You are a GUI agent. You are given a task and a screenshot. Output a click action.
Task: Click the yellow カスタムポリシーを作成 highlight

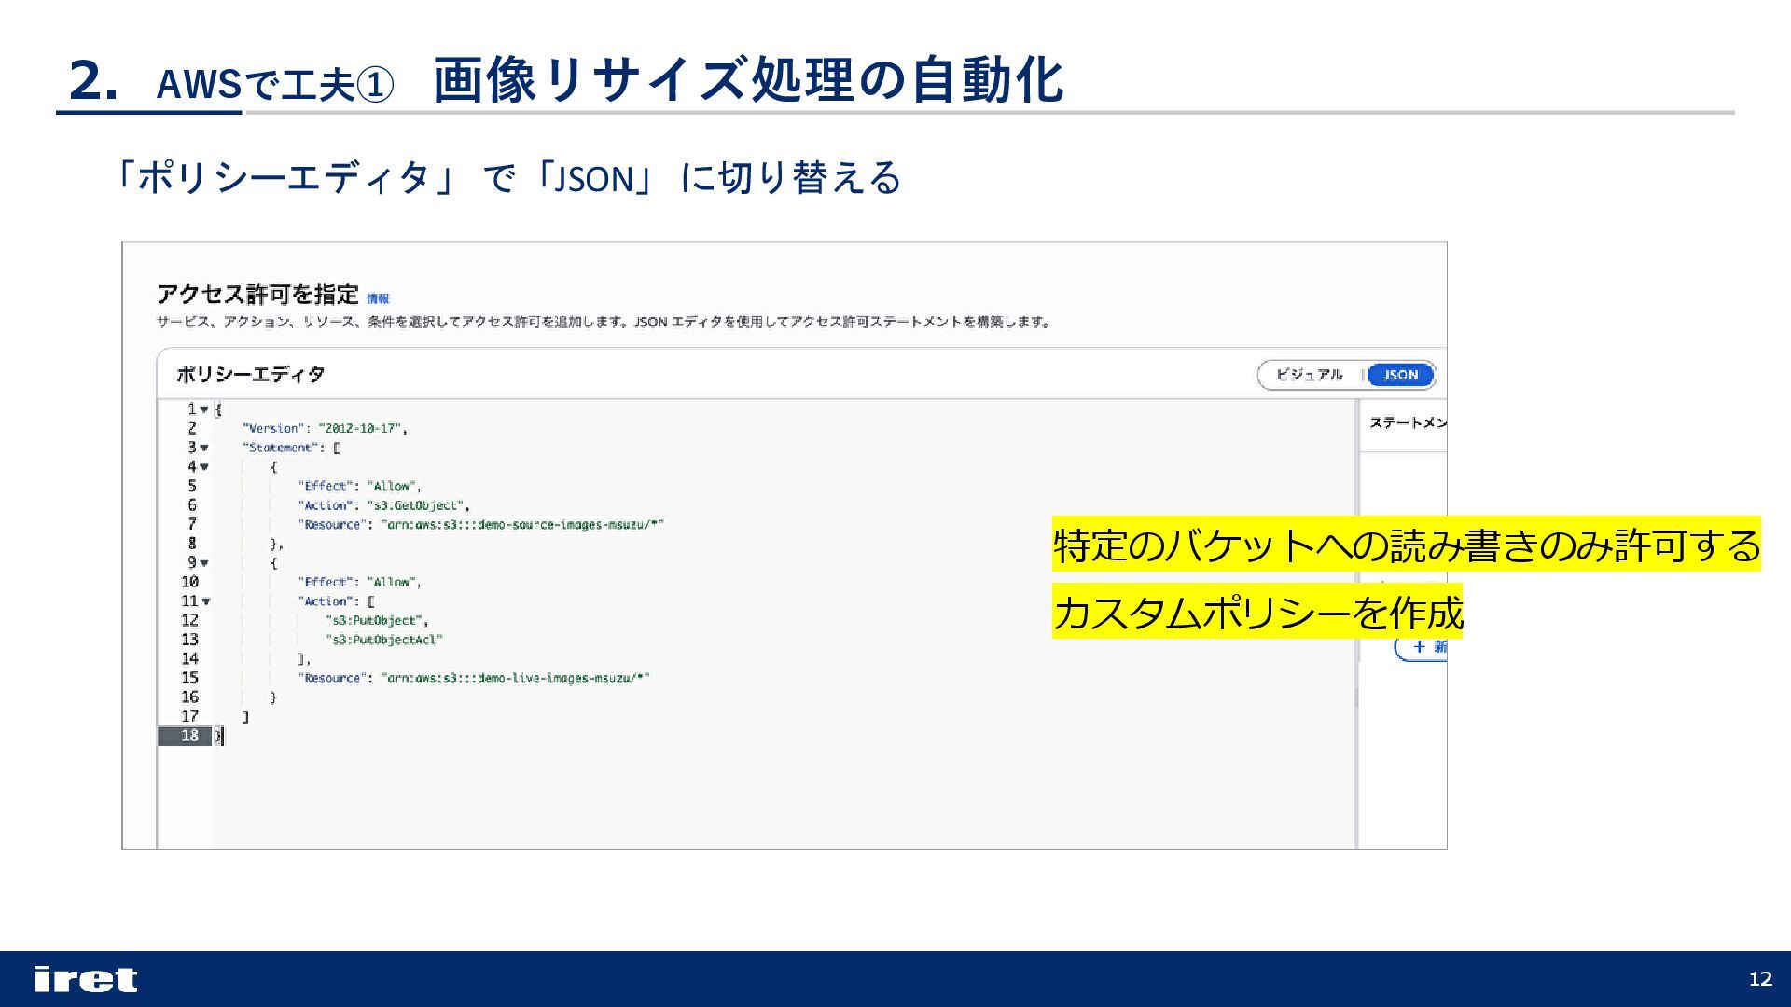pos(1256,613)
